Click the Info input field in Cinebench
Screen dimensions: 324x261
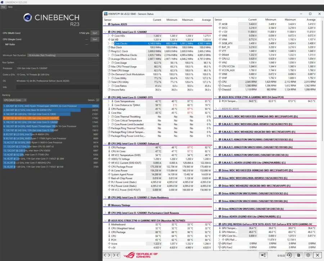(x=58, y=87)
